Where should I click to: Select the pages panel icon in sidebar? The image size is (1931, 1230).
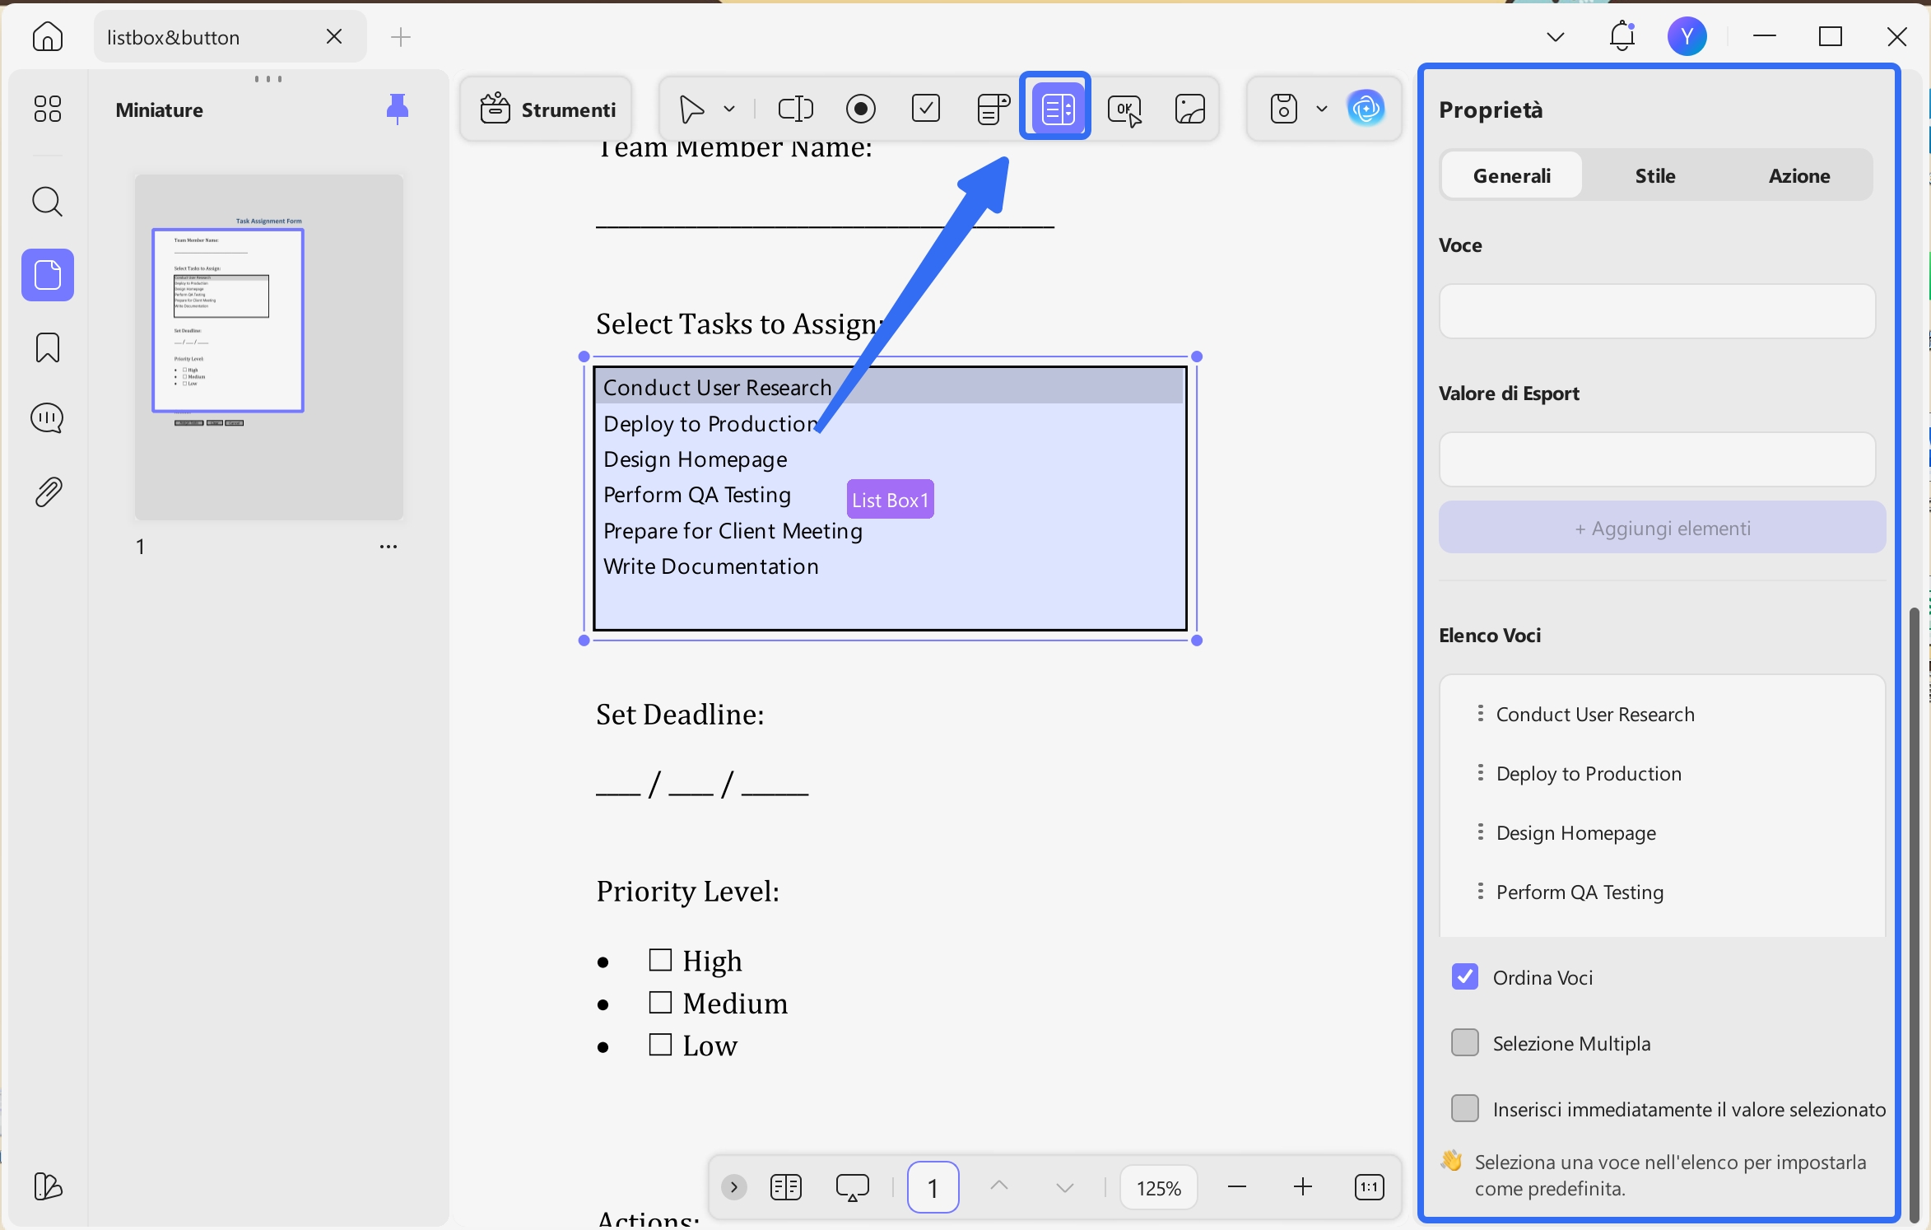47,275
